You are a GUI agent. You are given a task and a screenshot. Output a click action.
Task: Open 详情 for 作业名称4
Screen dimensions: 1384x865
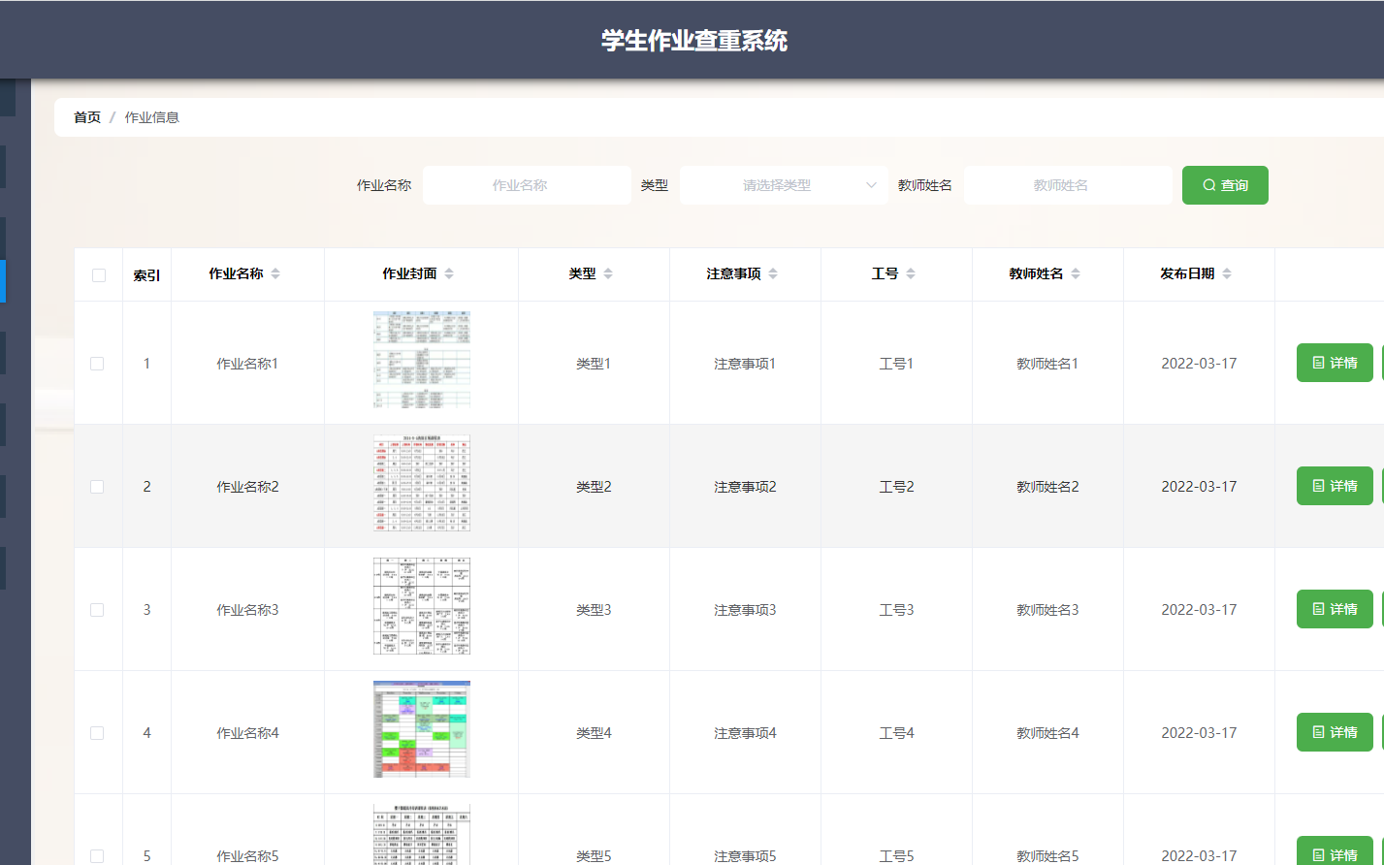tap(1335, 732)
